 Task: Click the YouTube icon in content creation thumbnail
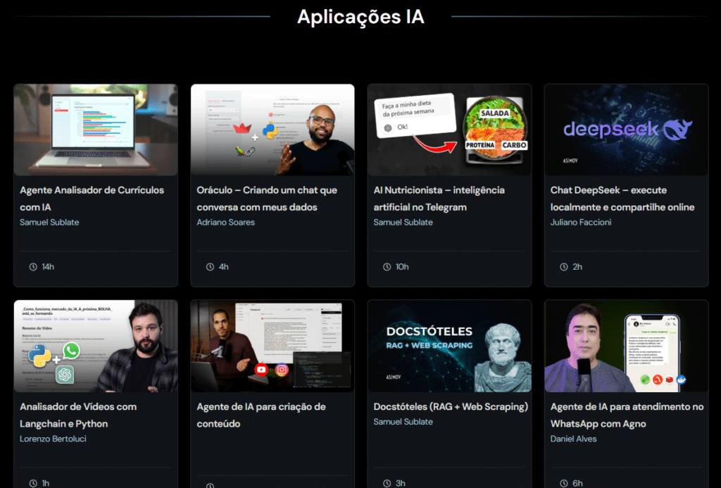coord(261,370)
